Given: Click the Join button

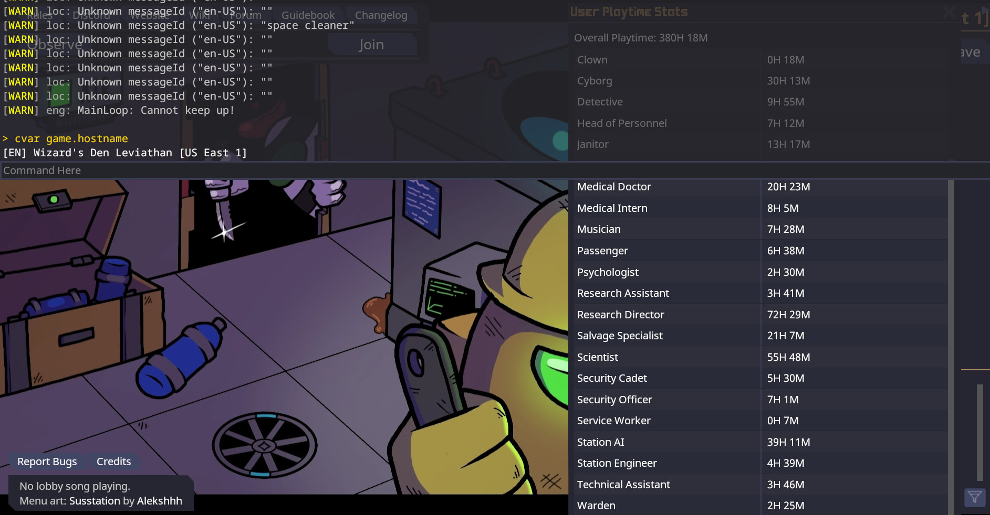Looking at the screenshot, I should coord(372,45).
